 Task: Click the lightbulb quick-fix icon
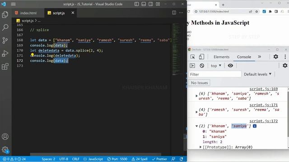(x=33, y=54)
